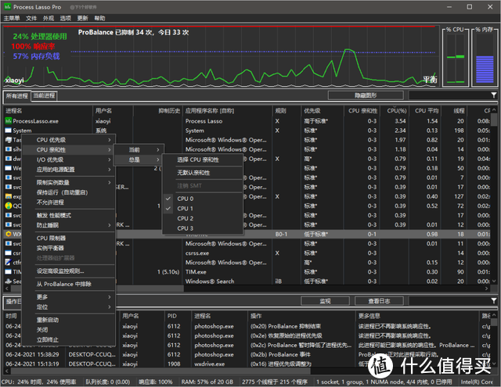Click the Process Lasso application name cell
The height and width of the screenshot is (387, 501).
point(204,121)
